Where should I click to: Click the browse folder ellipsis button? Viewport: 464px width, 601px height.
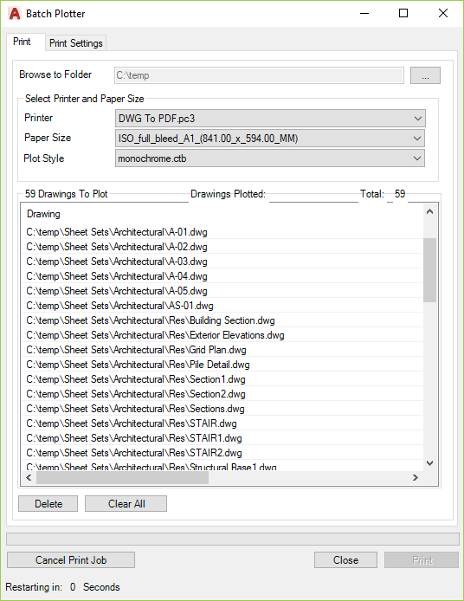tap(425, 75)
